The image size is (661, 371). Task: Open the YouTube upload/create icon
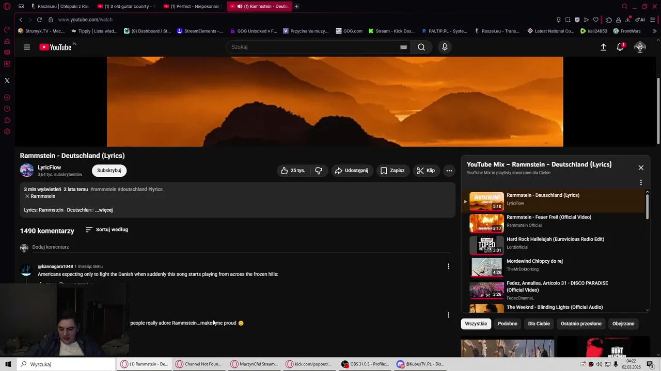point(603,47)
